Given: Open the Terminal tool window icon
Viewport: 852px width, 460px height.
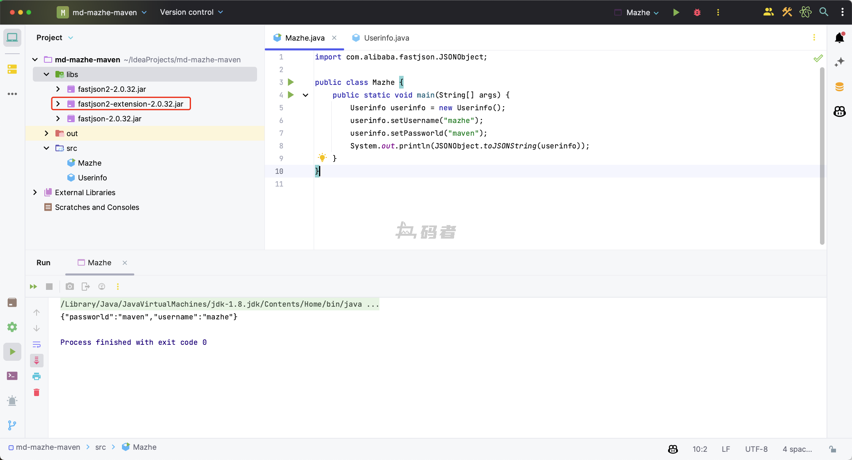Looking at the screenshot, I should (x=12, y=376).
